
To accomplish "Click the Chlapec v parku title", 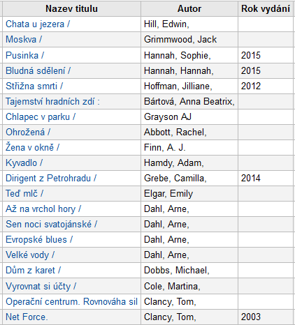I will pyautogui.click(x=41, y=117).
